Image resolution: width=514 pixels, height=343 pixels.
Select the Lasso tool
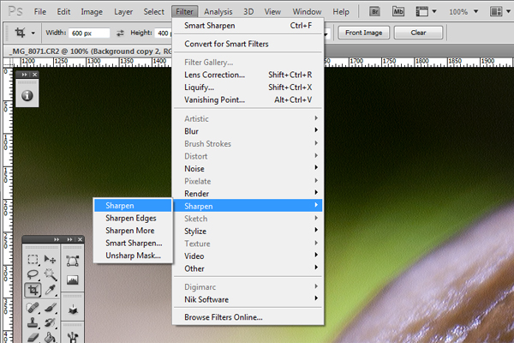pos(33,274)
